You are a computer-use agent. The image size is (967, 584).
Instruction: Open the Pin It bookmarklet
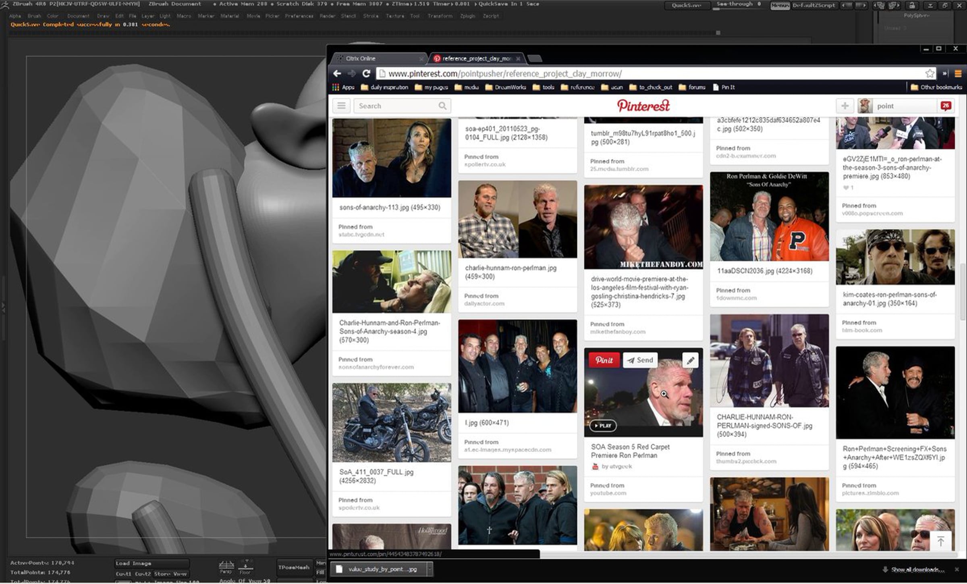point(724,87)
